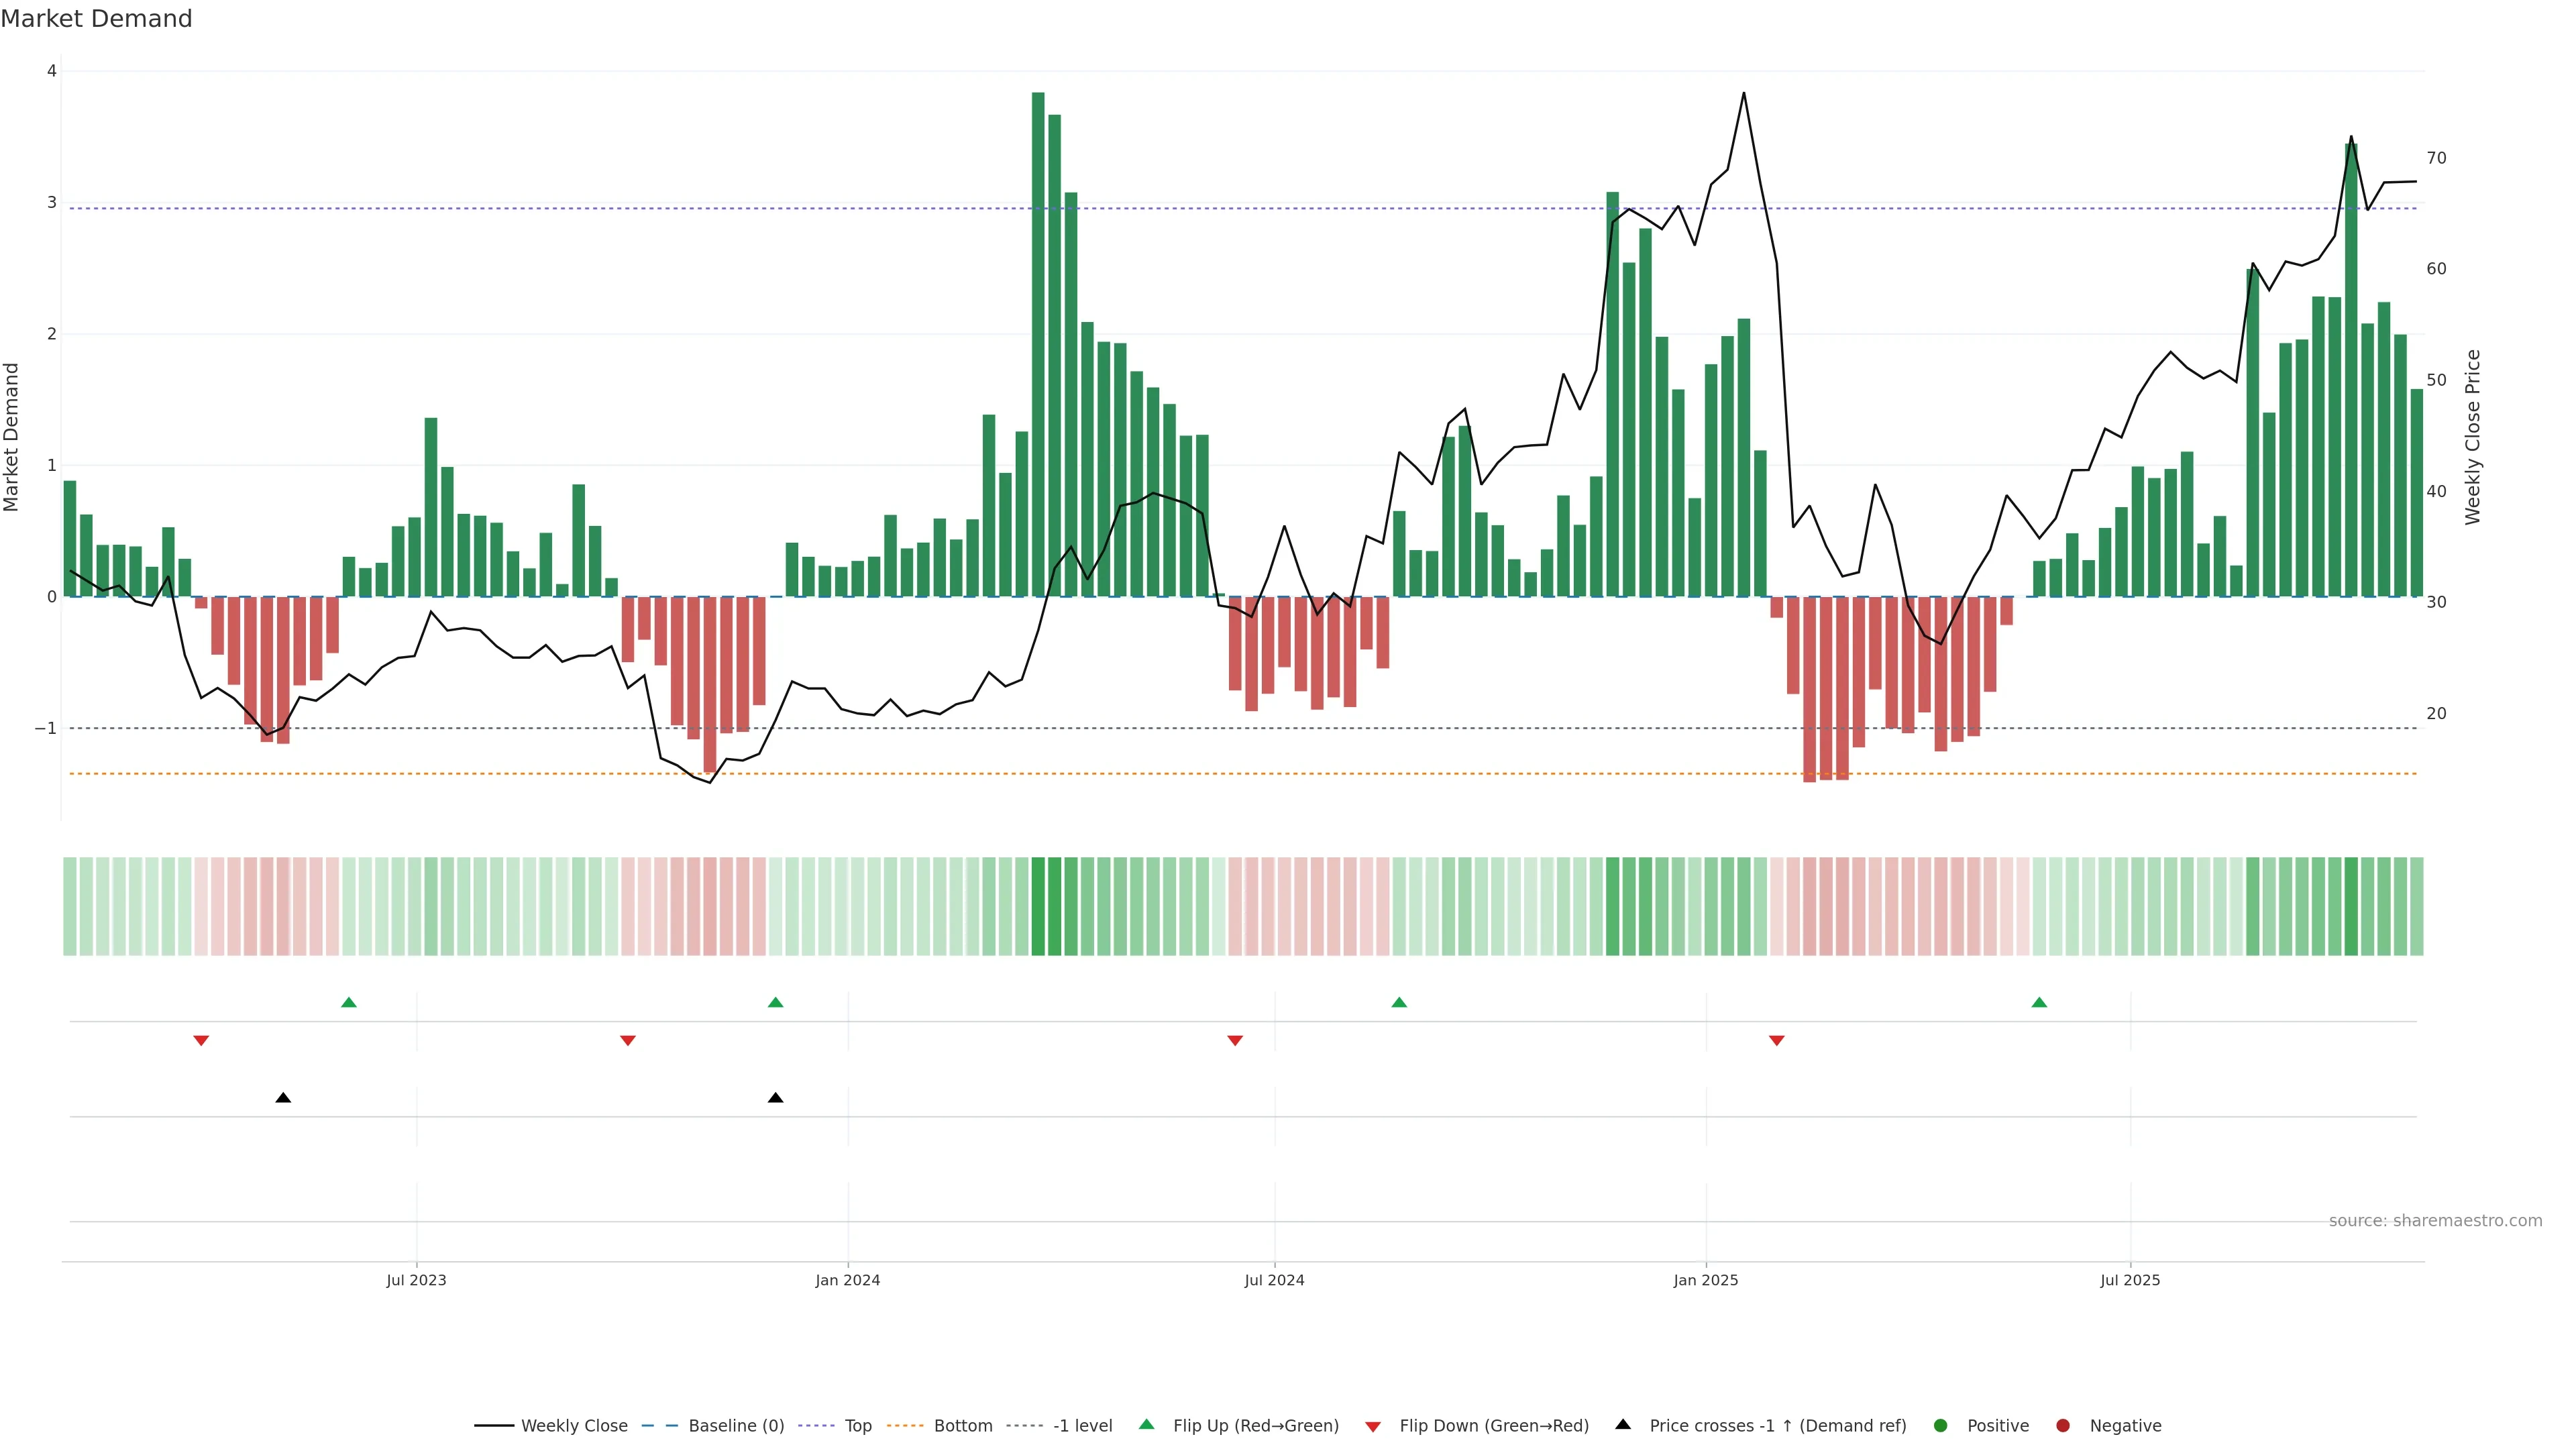The image size is (2576, 1449).
Task: Hide the Top dotted line via legend
Action: coord(857,1426)
